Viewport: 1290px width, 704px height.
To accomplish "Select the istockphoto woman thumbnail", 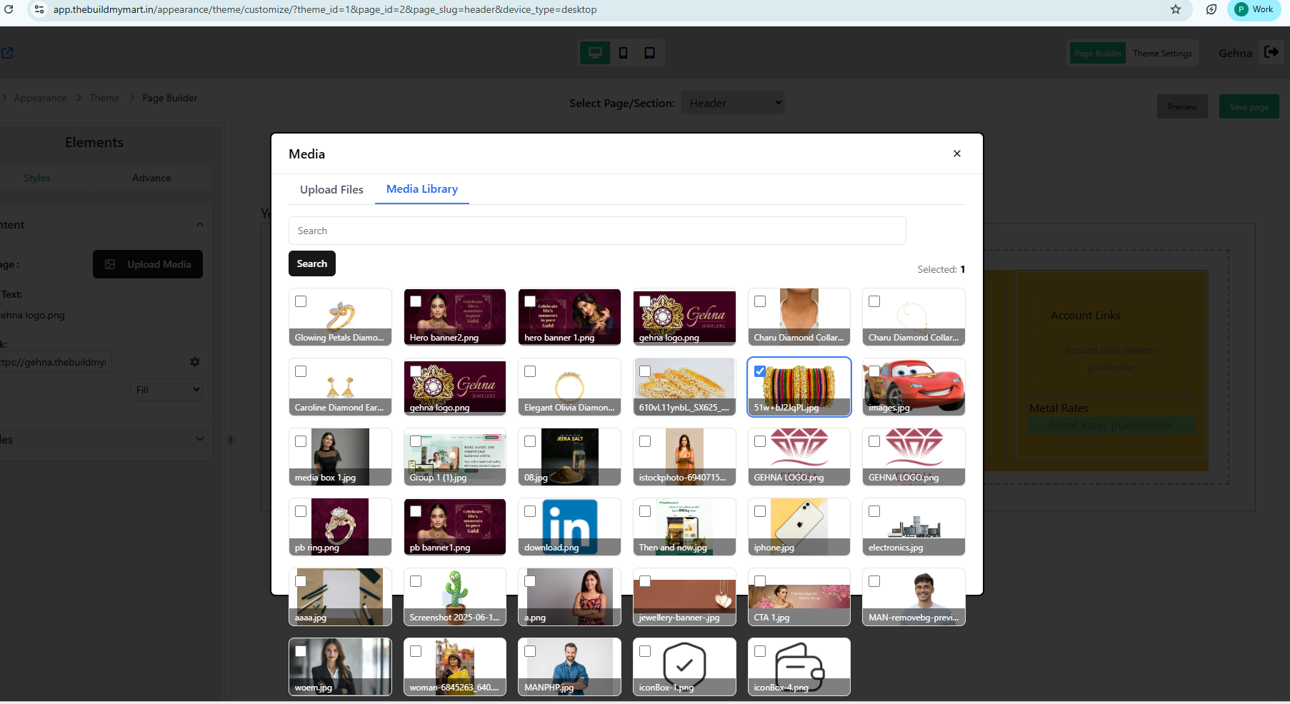I will (x=684, y=456).
